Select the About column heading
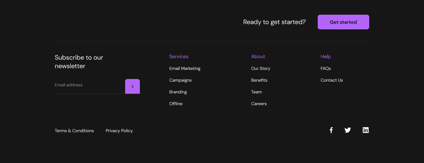Image resolution: width=424 pixels, height=163 pixels. 258,56
